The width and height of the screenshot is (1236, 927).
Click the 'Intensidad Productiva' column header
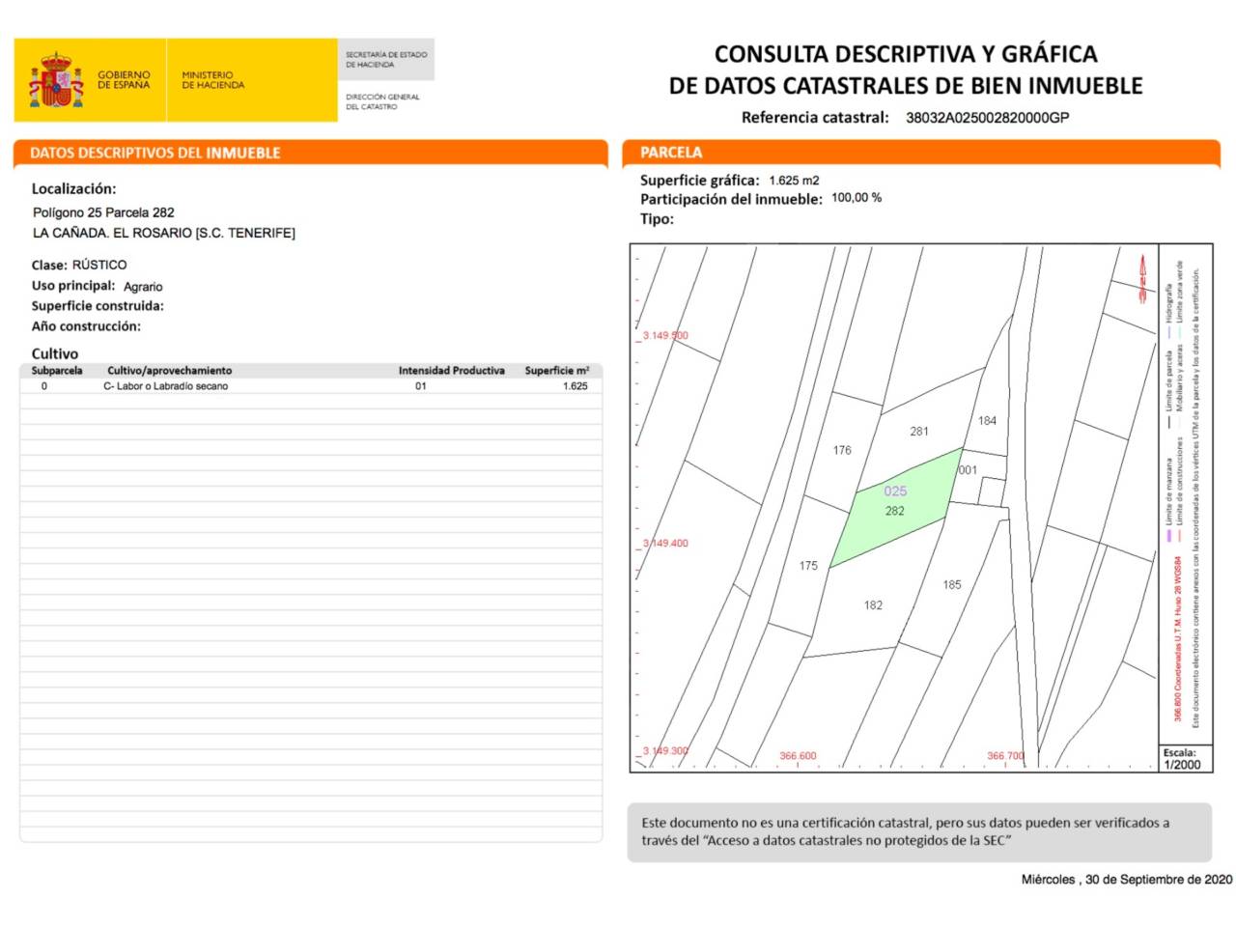pyautogui.click(x=452, y=371)
